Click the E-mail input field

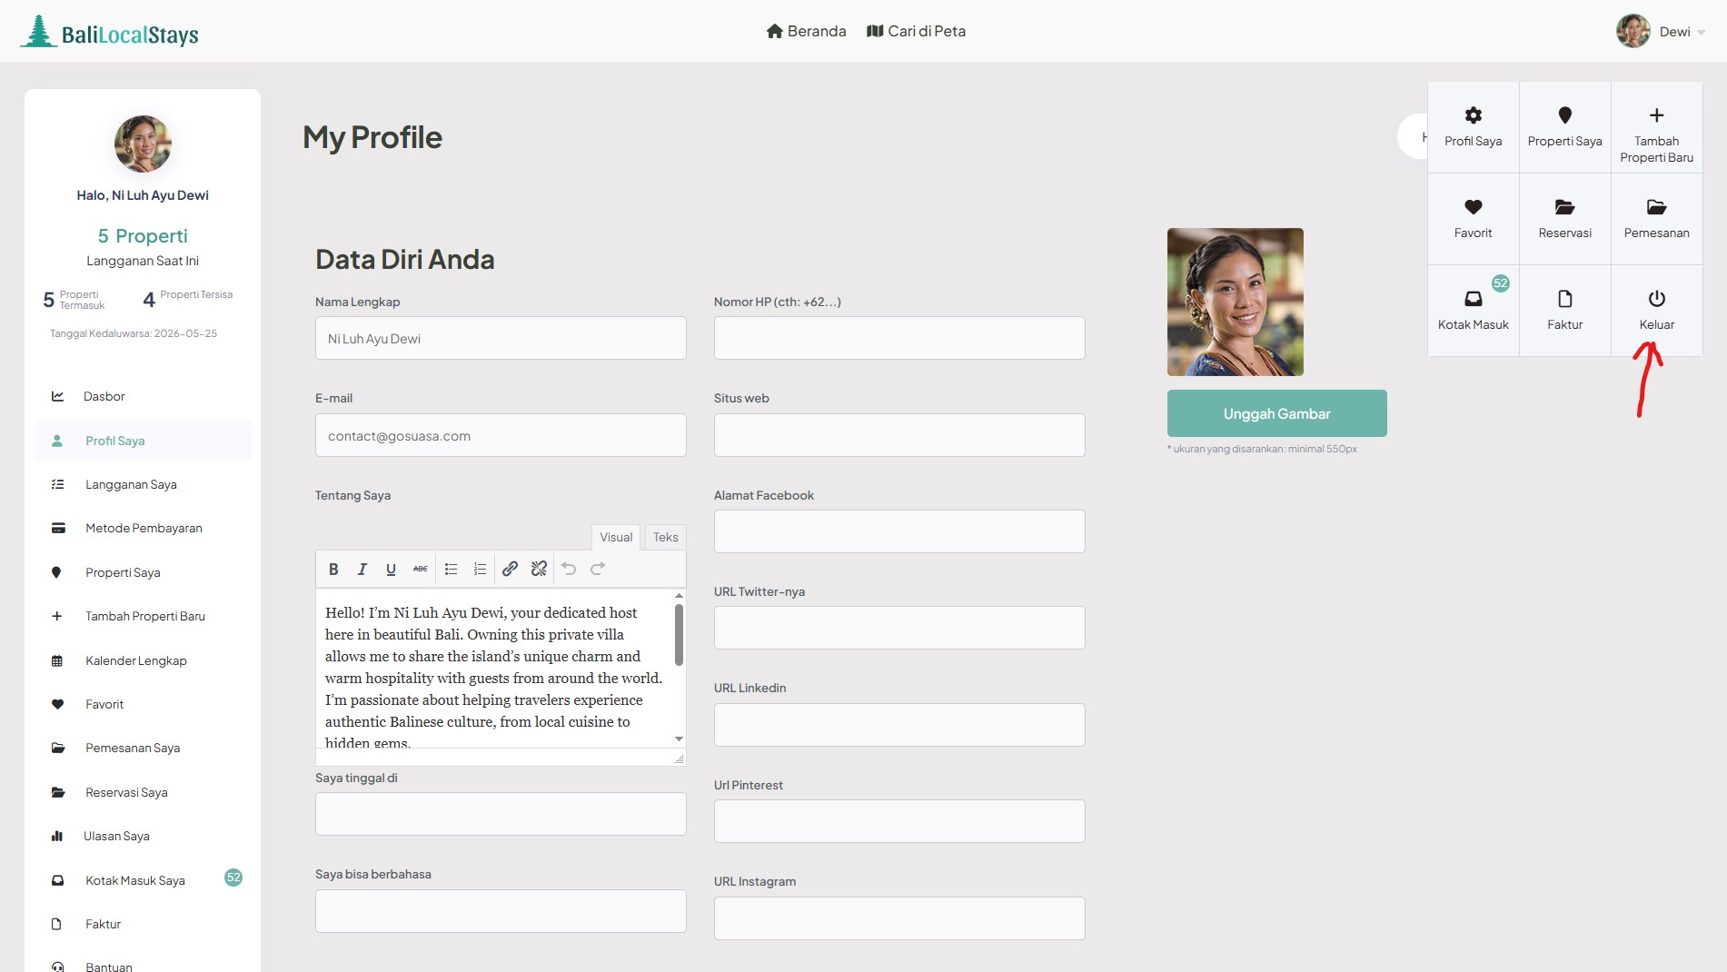point(501,435)
